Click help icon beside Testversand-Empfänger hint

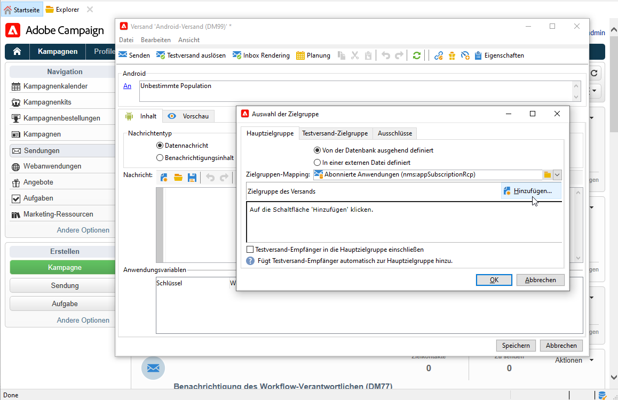click(250, 261)
